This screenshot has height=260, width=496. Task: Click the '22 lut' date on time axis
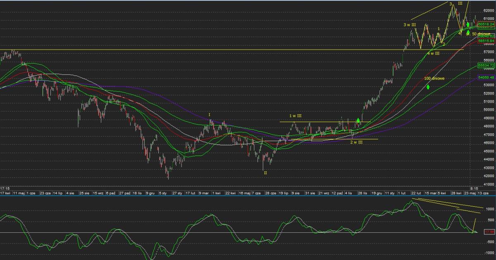(x=416, y=193)
